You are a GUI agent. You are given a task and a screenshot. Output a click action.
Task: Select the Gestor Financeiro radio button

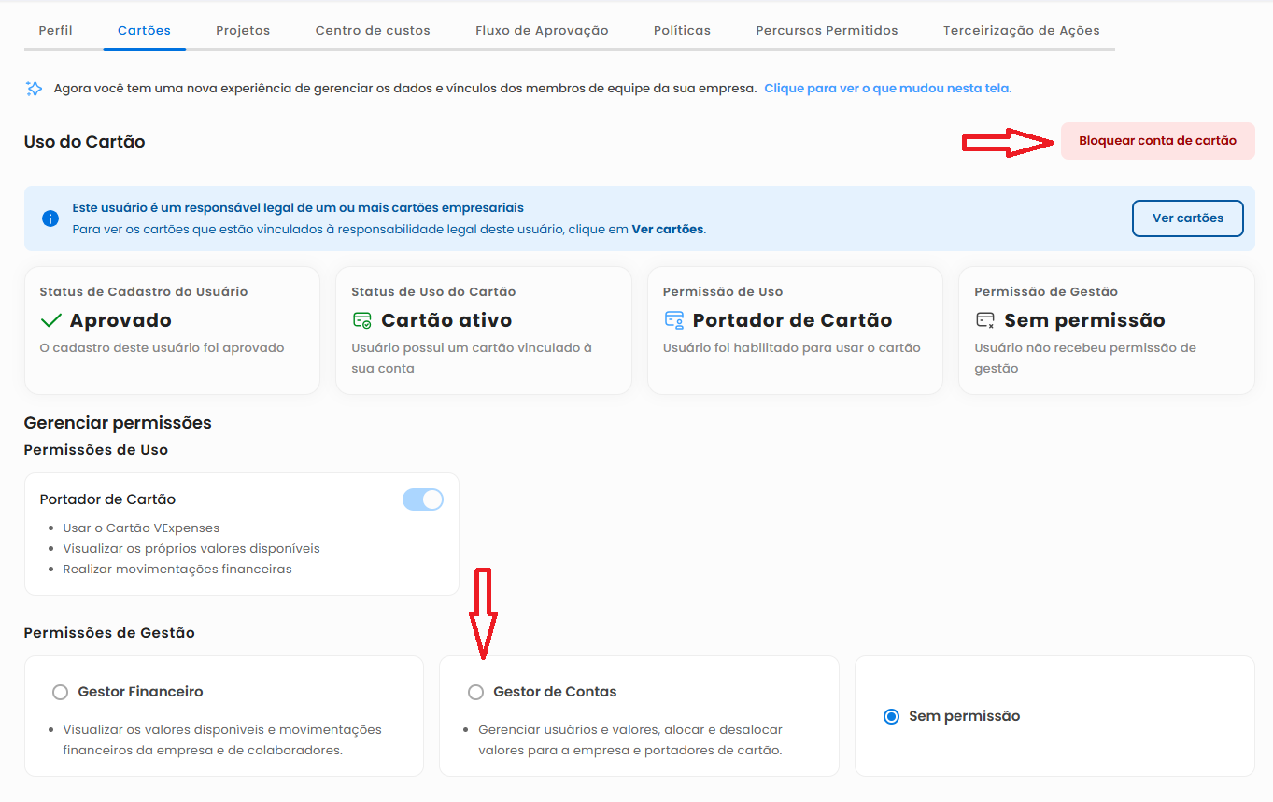pos(61,692)
